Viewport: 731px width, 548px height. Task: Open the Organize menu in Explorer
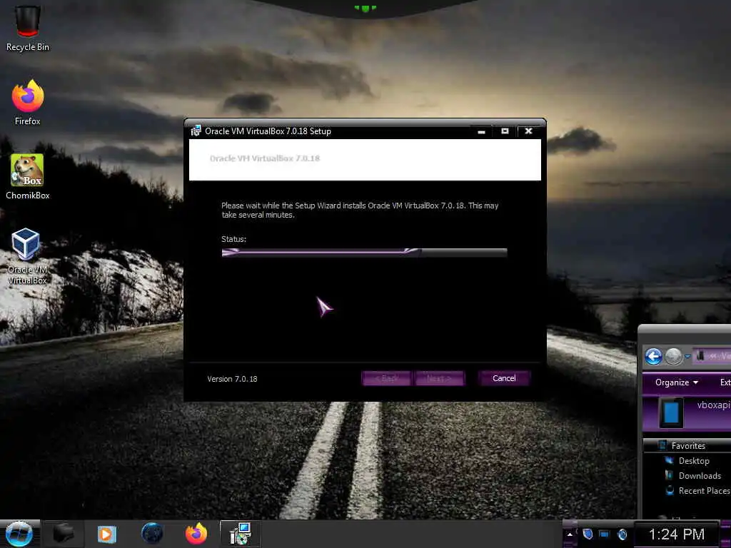tap(677, 382)
